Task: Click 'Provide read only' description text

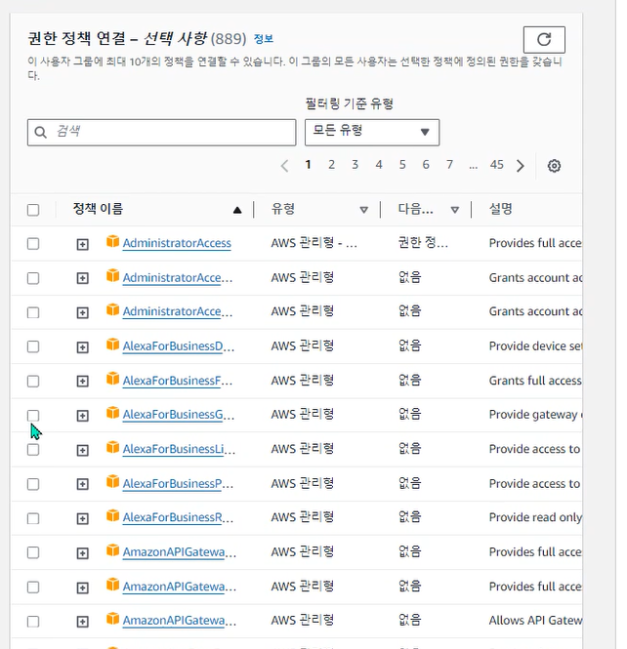Action: point(535,518)
